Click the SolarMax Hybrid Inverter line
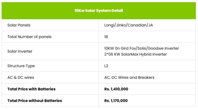This screenshot has height=109, width=198. pos(135,54)
